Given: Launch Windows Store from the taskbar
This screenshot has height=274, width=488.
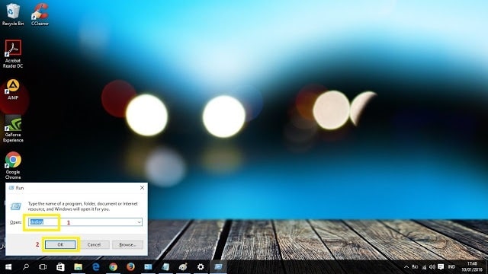Looking at the screenshot, I should (x=60, y=267).
